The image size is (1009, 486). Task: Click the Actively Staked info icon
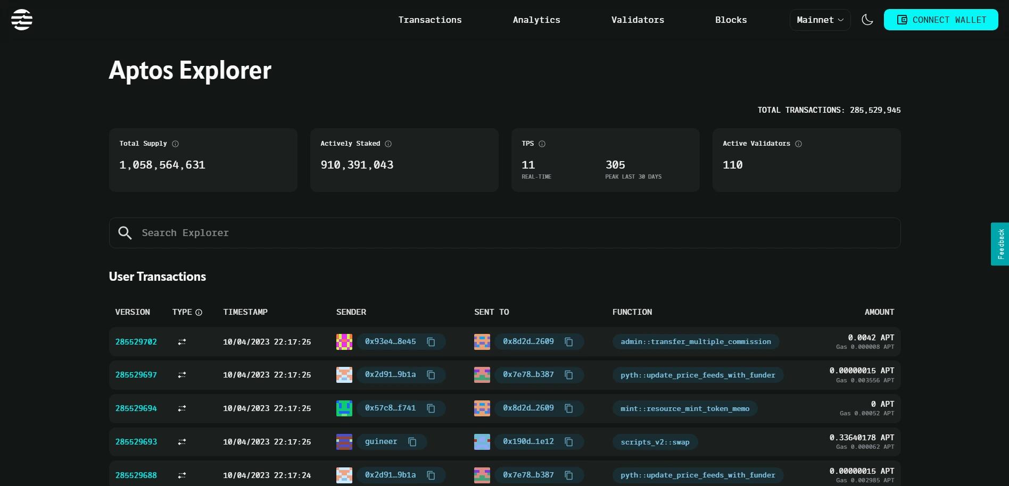pyautogui.click(x=388, y=144)
